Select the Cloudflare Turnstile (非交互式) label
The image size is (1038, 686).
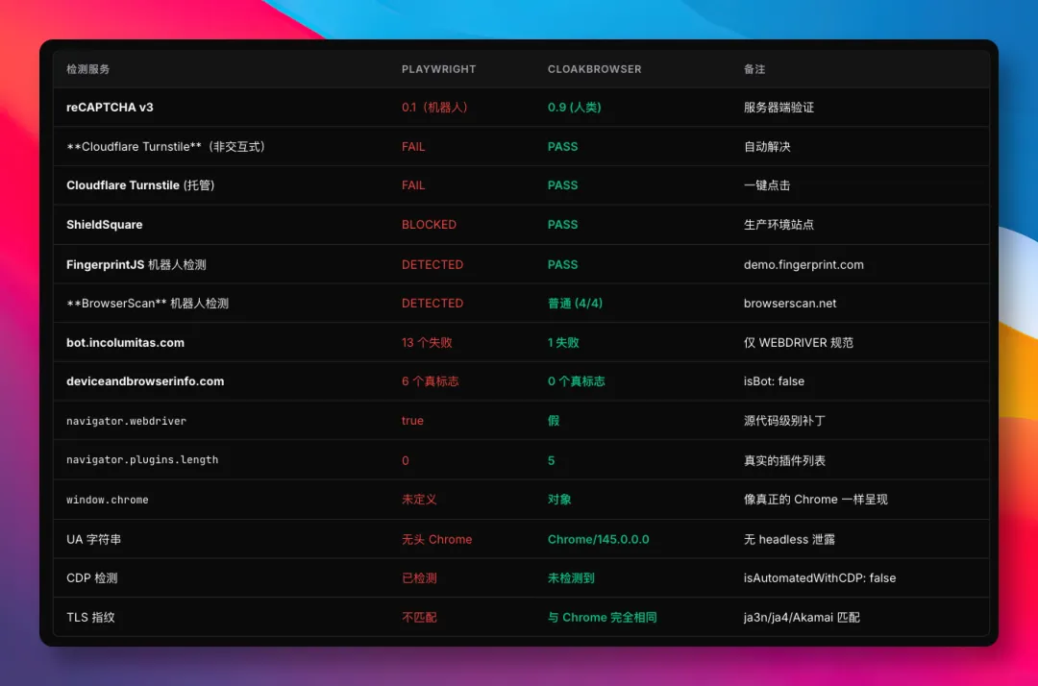[x=165, y=146]
